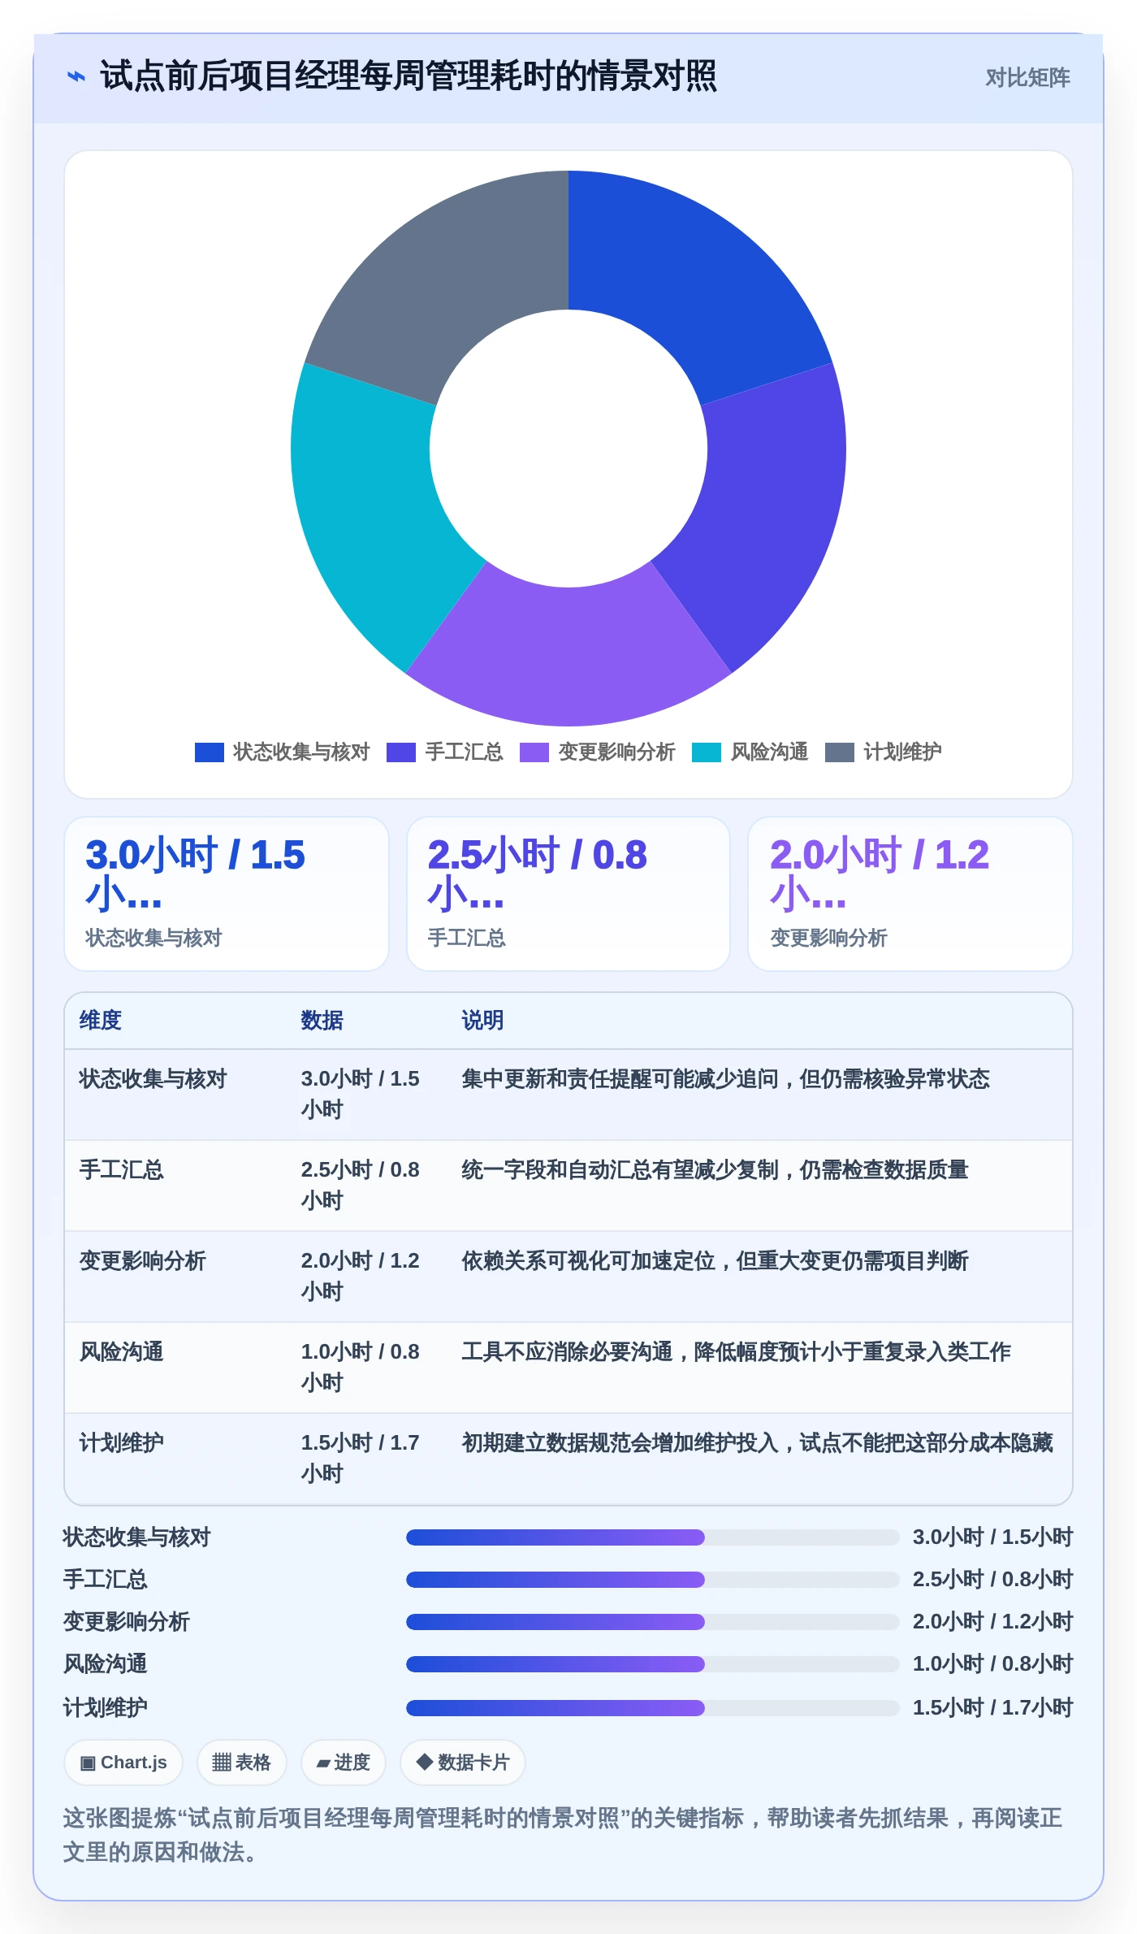The image size is (1137, 1934).
Task: Select the Chart.js tag chip
Action: coord(123,1763)
